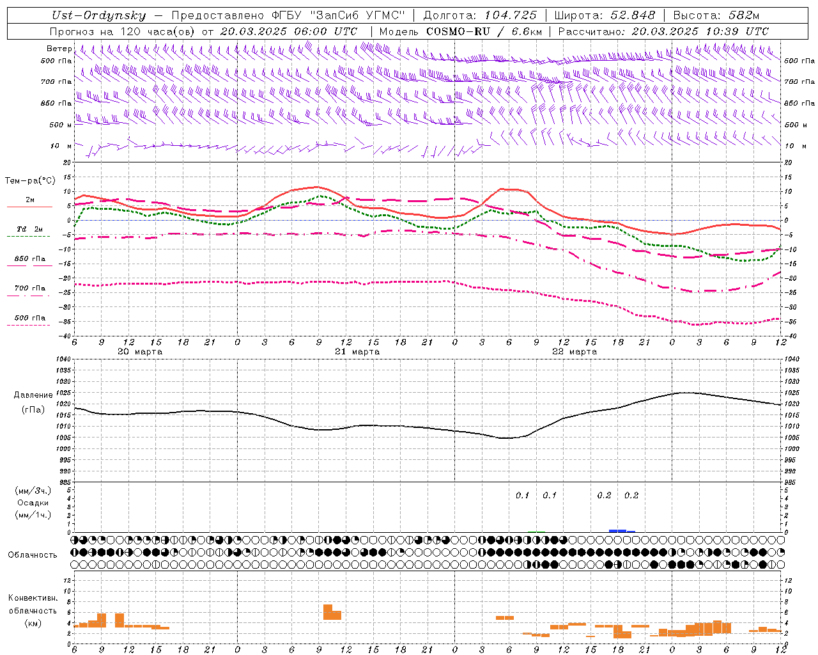This screenshot has height=655, width=818.
Task: Click the (гПа) unit under Давление
Action: pos(33,409)
